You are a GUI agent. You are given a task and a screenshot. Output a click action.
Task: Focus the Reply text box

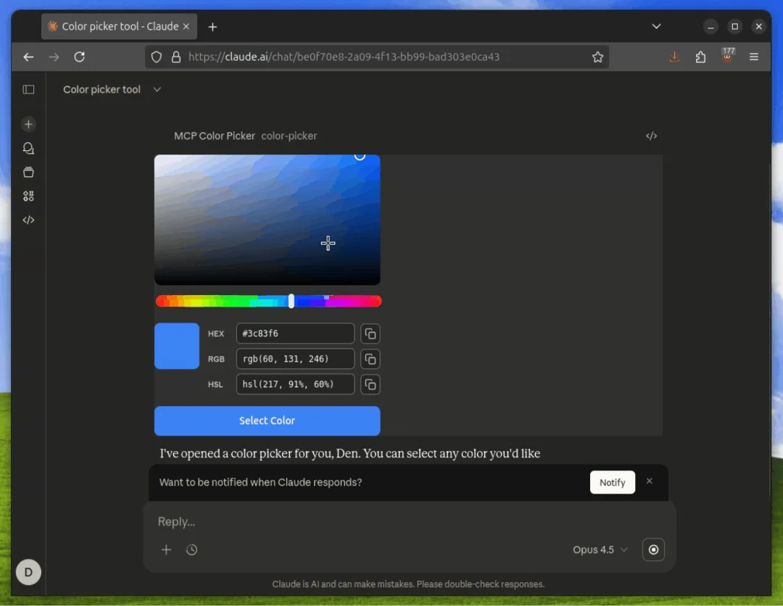click(x=408, y=522)
